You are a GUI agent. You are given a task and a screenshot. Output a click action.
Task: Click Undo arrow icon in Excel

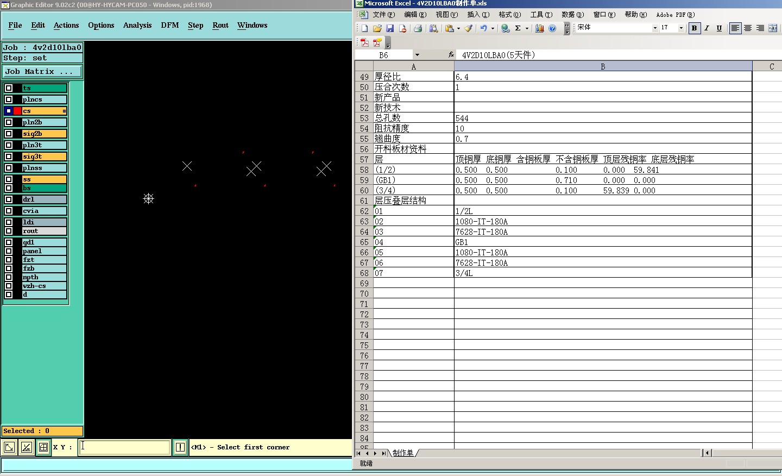tap(483, 28)
